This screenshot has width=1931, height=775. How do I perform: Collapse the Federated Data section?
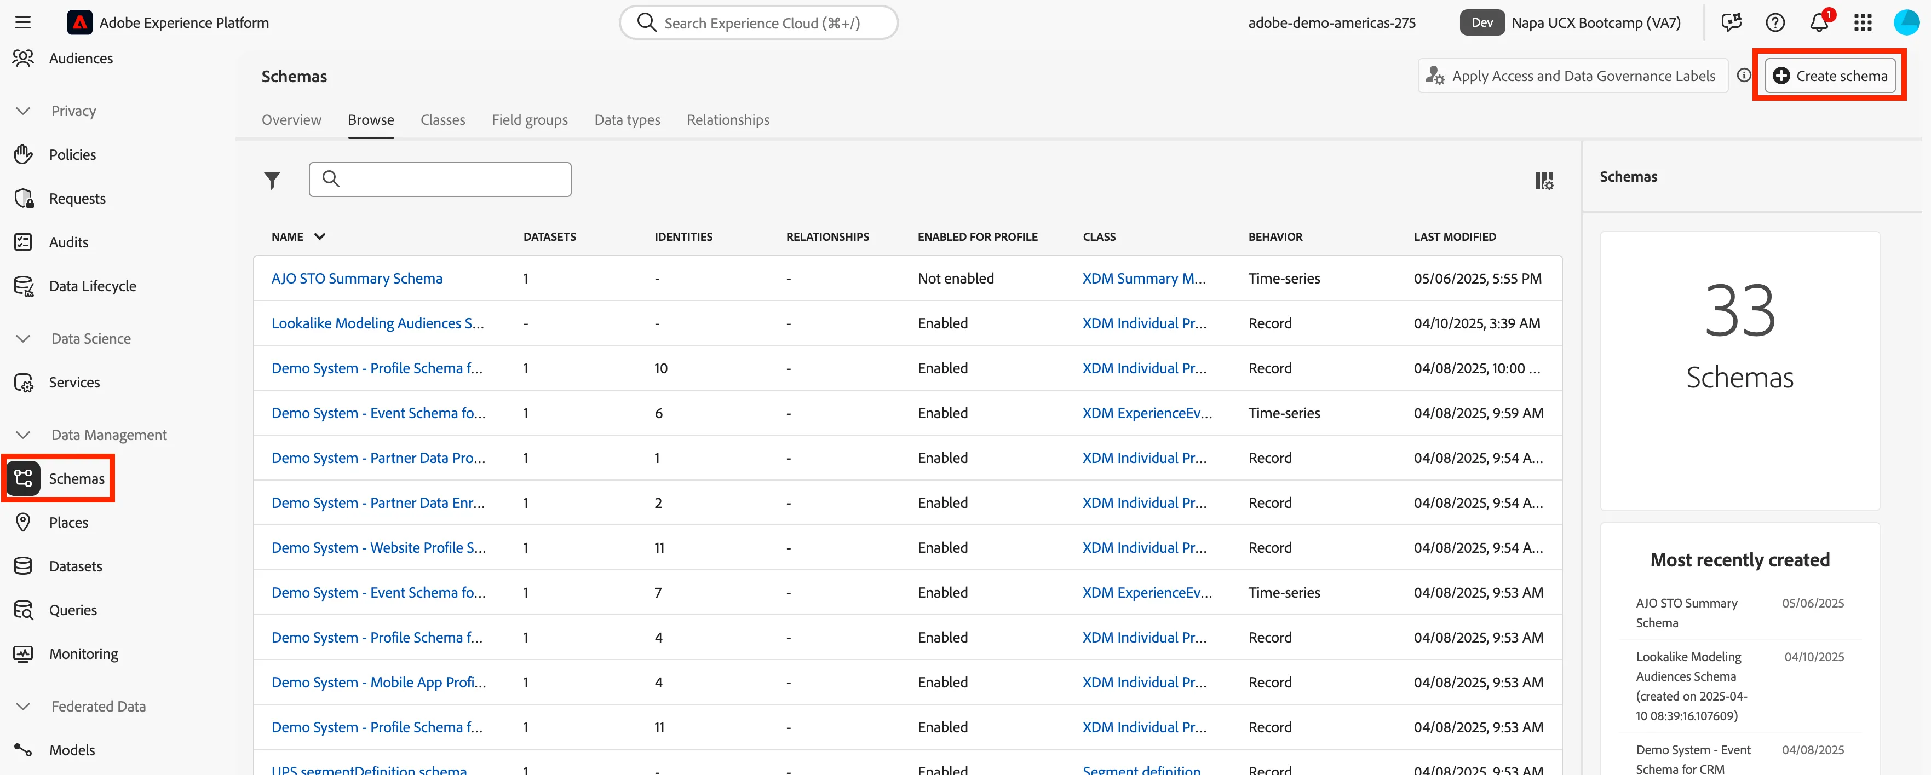pos(23,707)
